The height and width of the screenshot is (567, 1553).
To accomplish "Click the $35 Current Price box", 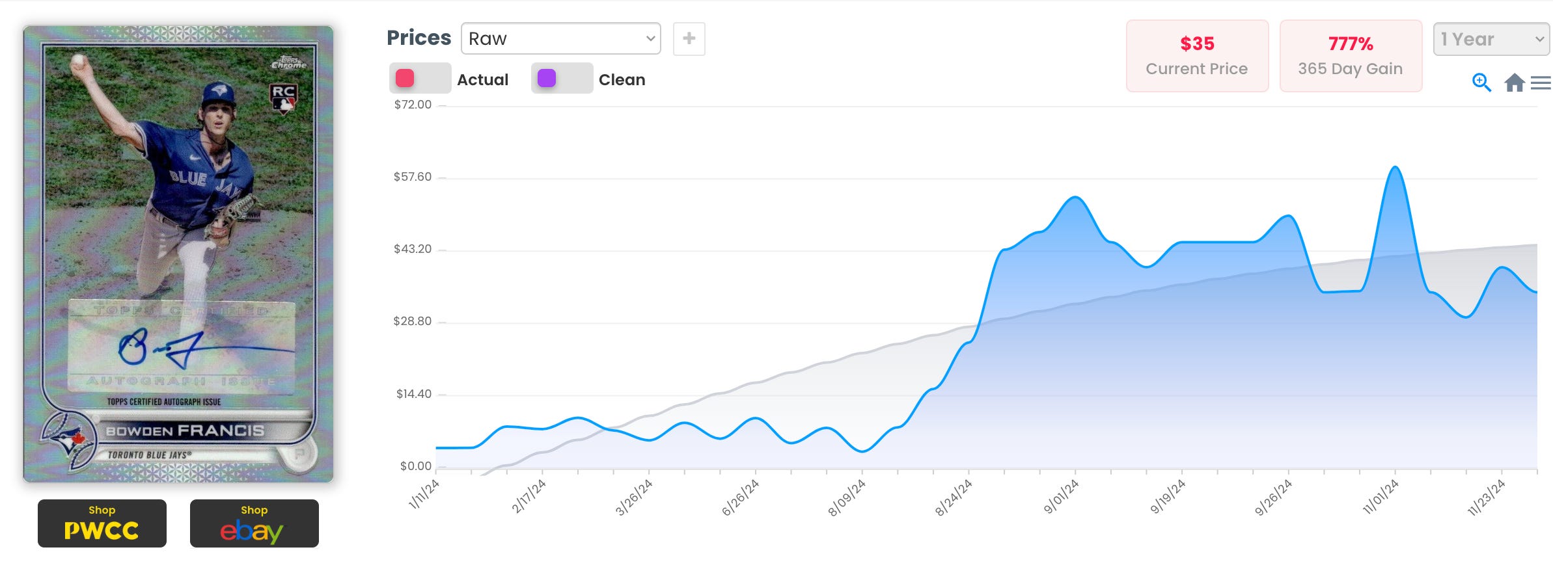I will click(x=1197, y=56).
